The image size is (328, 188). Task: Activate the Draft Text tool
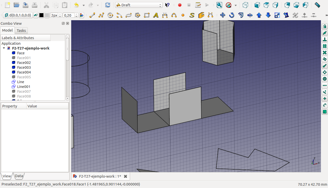[x=156, y=15]
